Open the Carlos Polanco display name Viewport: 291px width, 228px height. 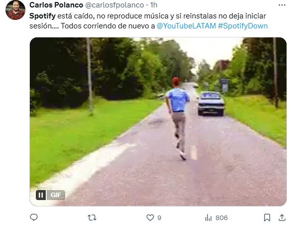click(56, 5)
